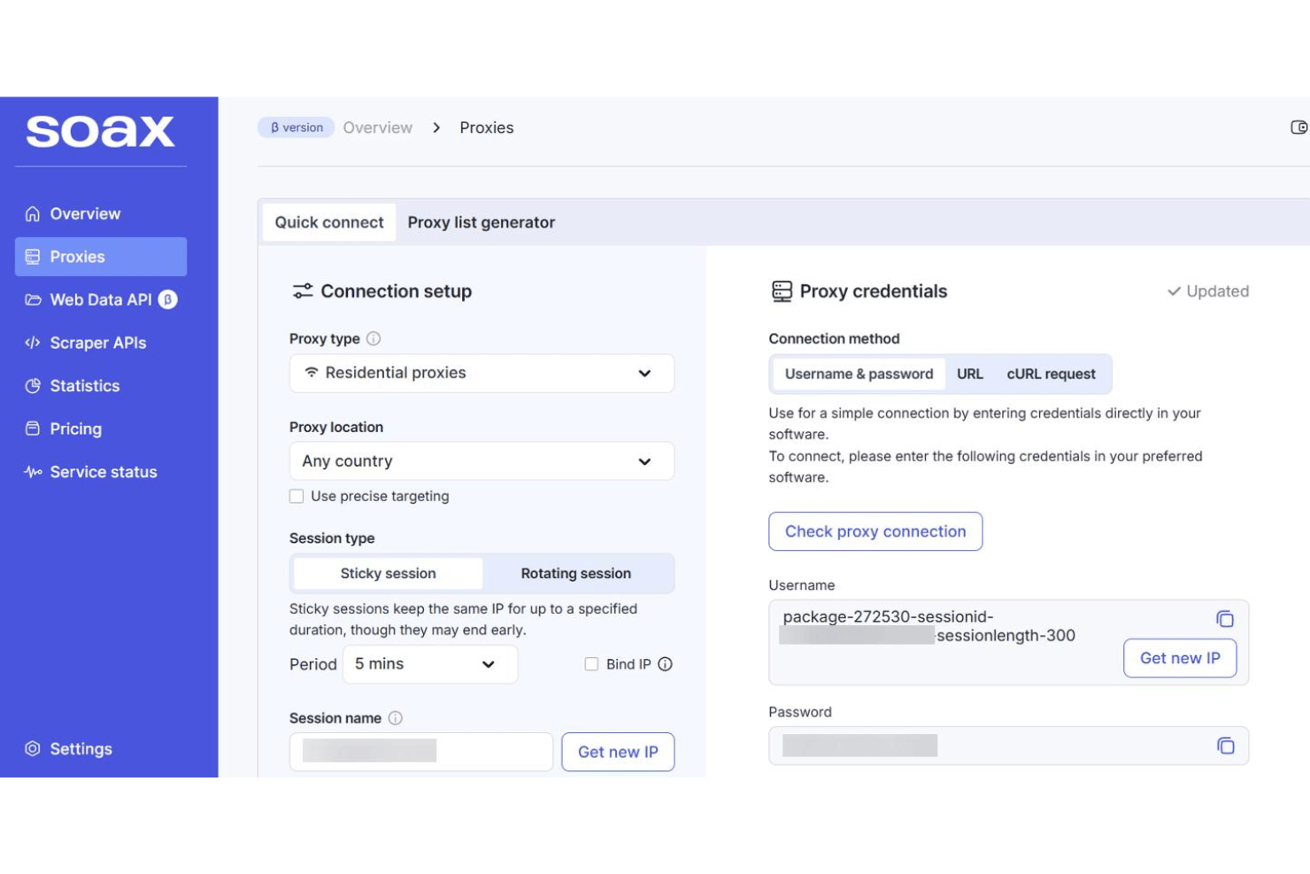Click the Proxy location dropdown chevron
This screenshot has height=874, width=1310.
644,461
